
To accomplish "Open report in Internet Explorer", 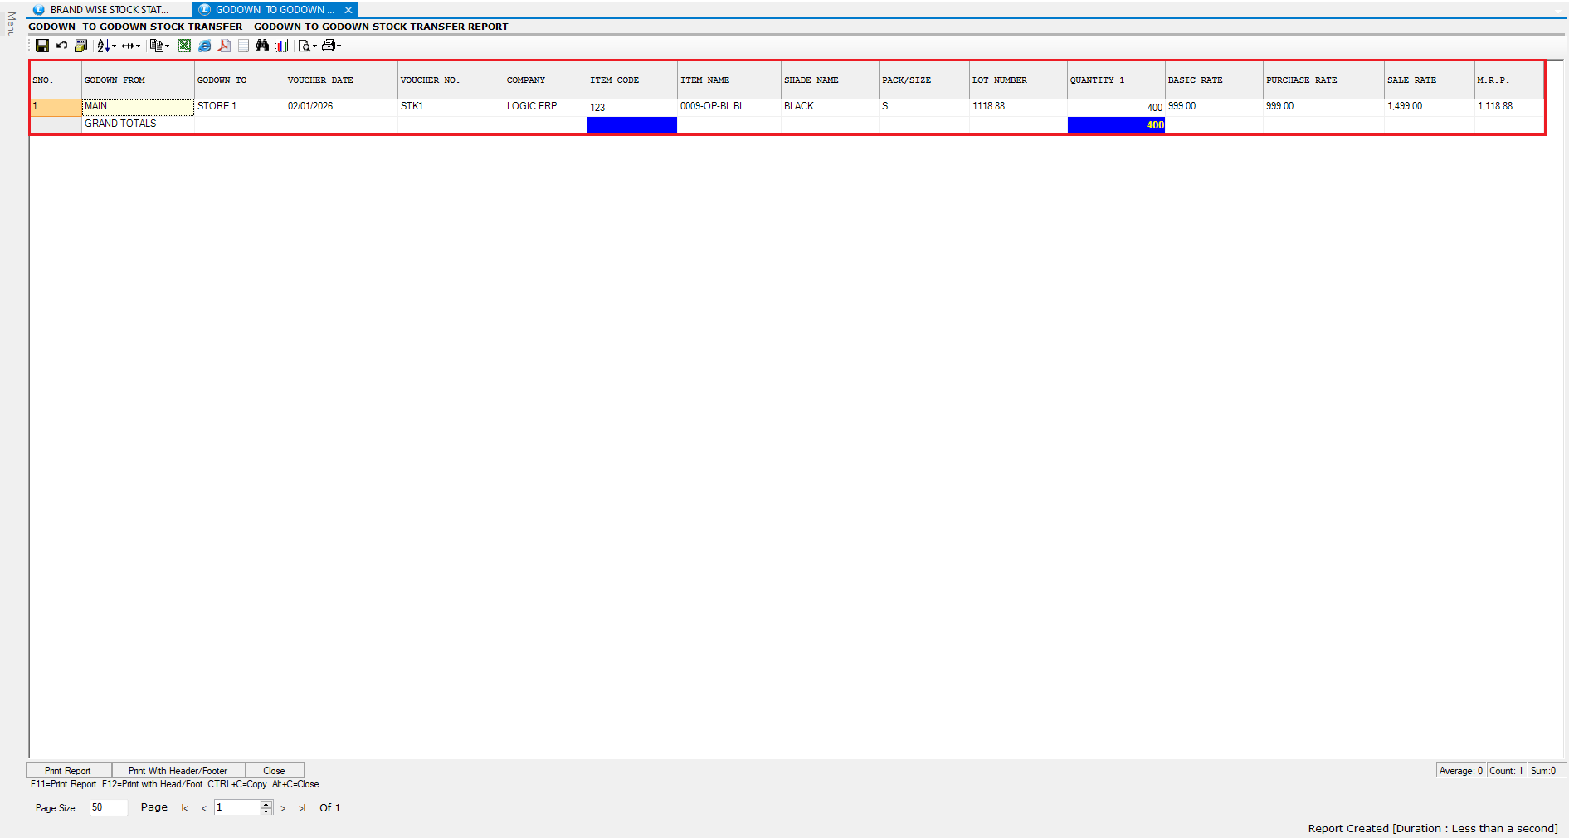I will (204, 46).
